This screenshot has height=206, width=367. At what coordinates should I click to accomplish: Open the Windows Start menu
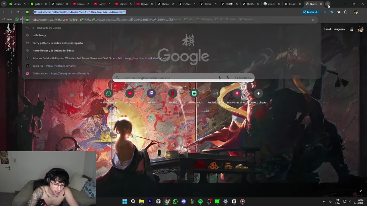pyautogui.click(x=125, y=201)
